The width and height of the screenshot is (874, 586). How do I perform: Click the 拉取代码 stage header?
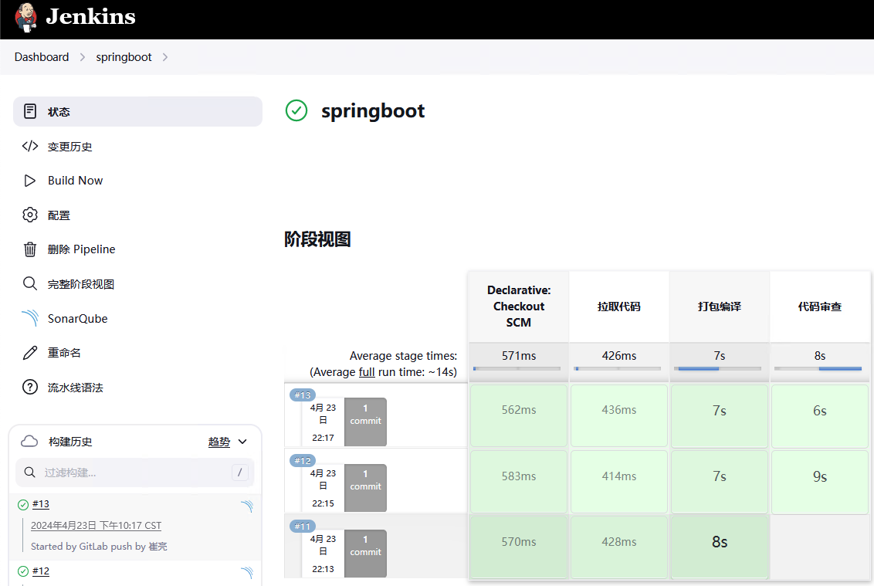point(619,307)
